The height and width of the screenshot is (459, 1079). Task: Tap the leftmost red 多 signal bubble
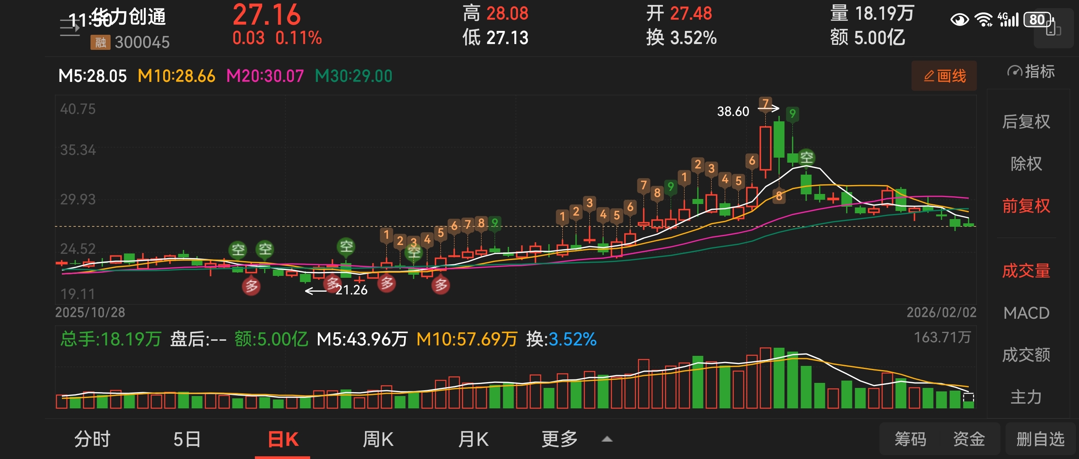(x=251, y=286)
